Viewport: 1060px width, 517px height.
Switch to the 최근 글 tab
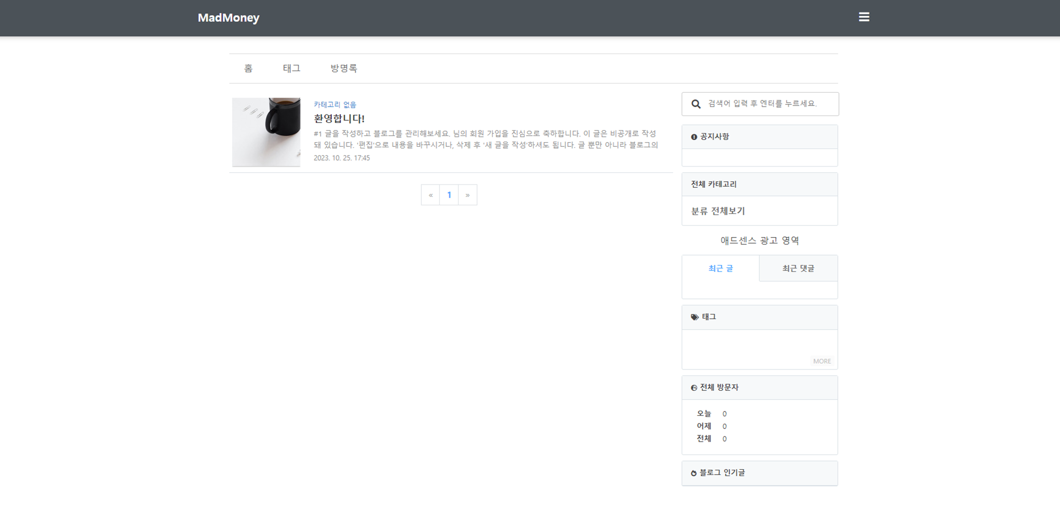721,268
